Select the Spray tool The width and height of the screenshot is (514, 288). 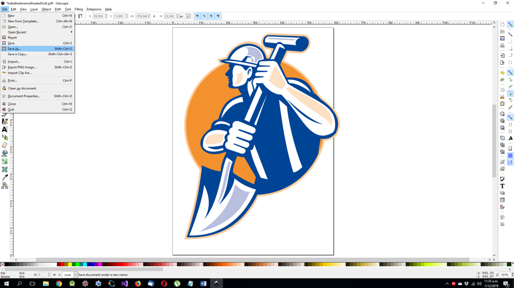(x=4, y=137)
